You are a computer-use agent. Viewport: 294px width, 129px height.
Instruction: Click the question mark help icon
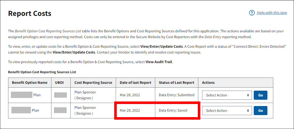coord(252,13)
